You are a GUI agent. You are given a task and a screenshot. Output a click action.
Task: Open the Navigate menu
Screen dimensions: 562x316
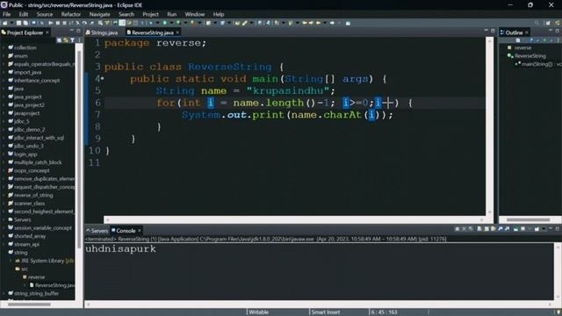tap(99, 14)
